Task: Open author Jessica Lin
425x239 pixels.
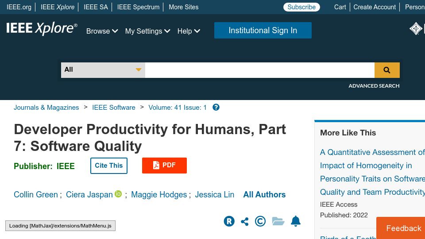Action: [215, 195]
